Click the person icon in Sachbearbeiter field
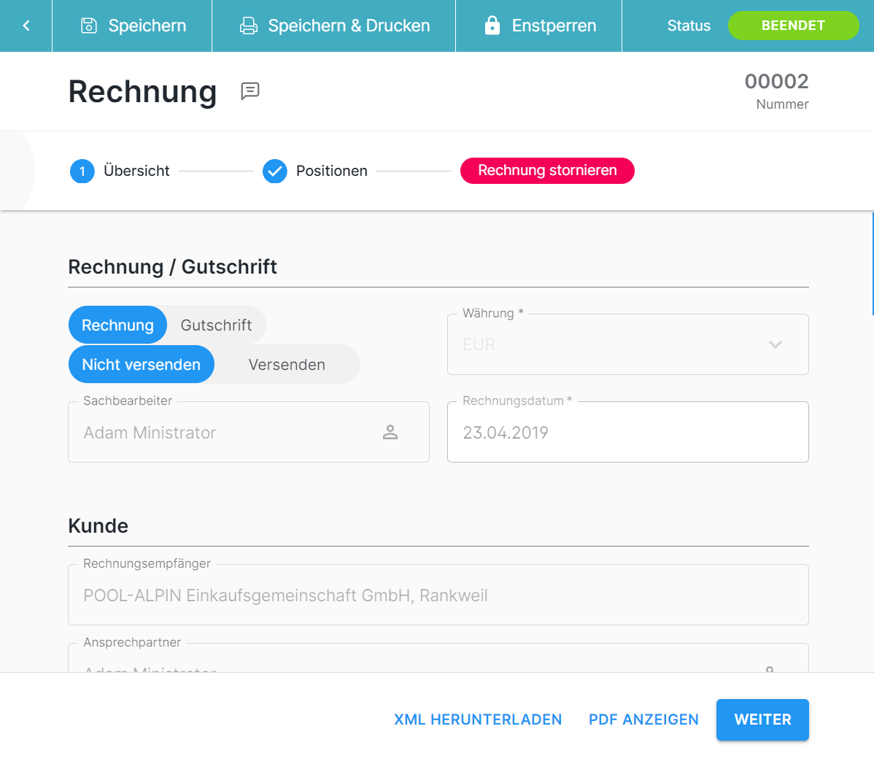This screenshot has height=764, width=874. 390,433
